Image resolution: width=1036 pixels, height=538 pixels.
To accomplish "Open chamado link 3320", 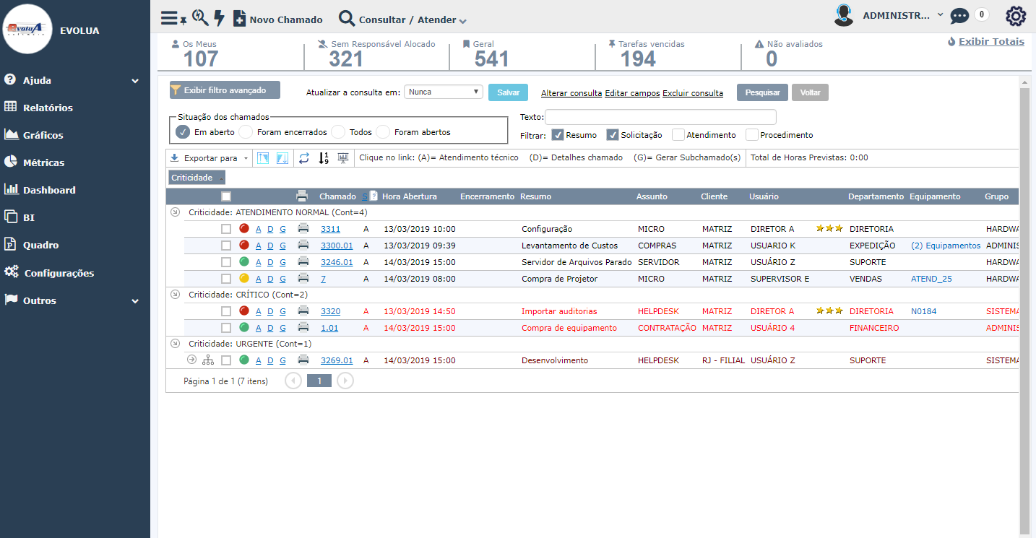I will pos(330,311).
